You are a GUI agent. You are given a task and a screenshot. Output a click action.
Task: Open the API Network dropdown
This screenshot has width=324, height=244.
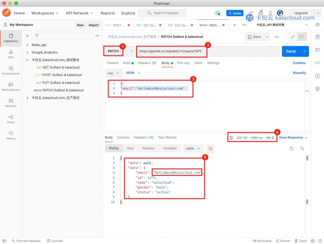(79, 13)
